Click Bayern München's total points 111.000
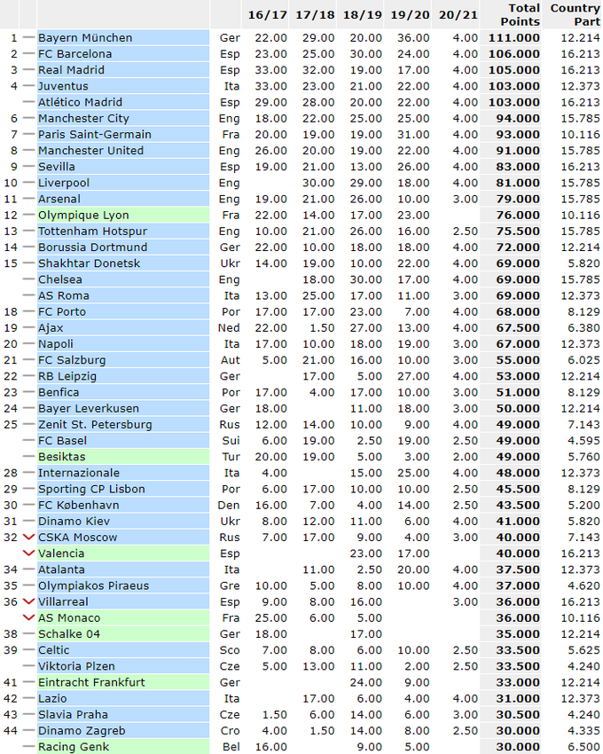The width and height of the screenshot is (603, 754). click(x=513, y=38)
